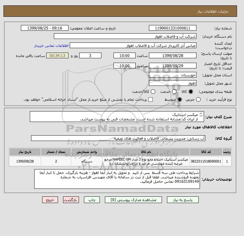The height and width of the screenshot is (236, 244).
Task: Click the goods group field آب رسانی
Action: (118, 138)
